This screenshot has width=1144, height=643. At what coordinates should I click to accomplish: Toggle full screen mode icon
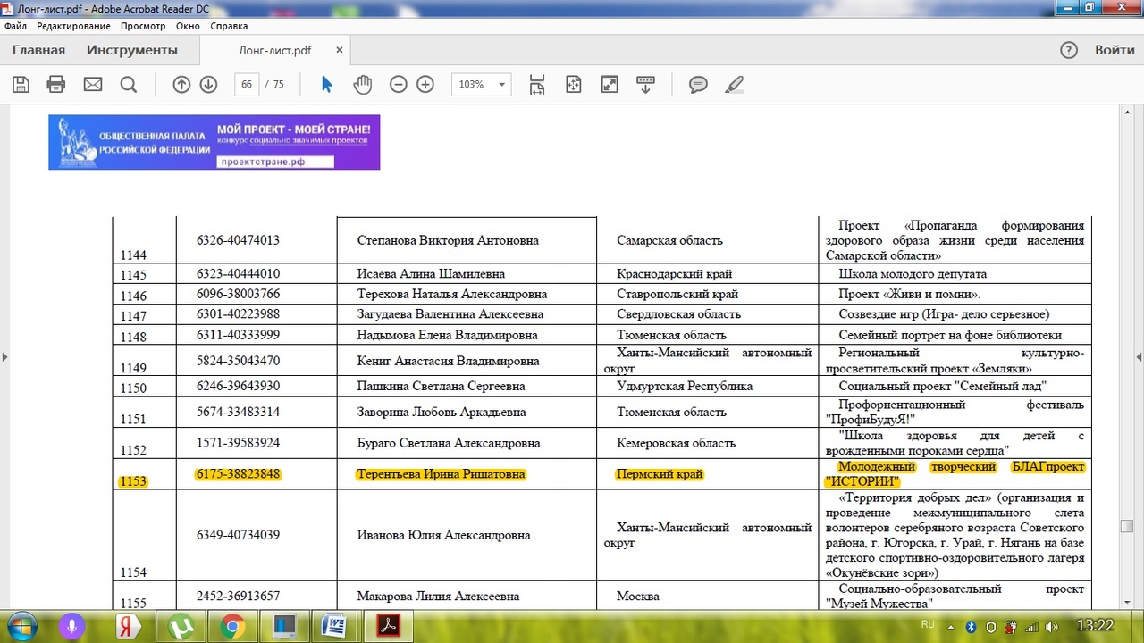click(610, 85)
